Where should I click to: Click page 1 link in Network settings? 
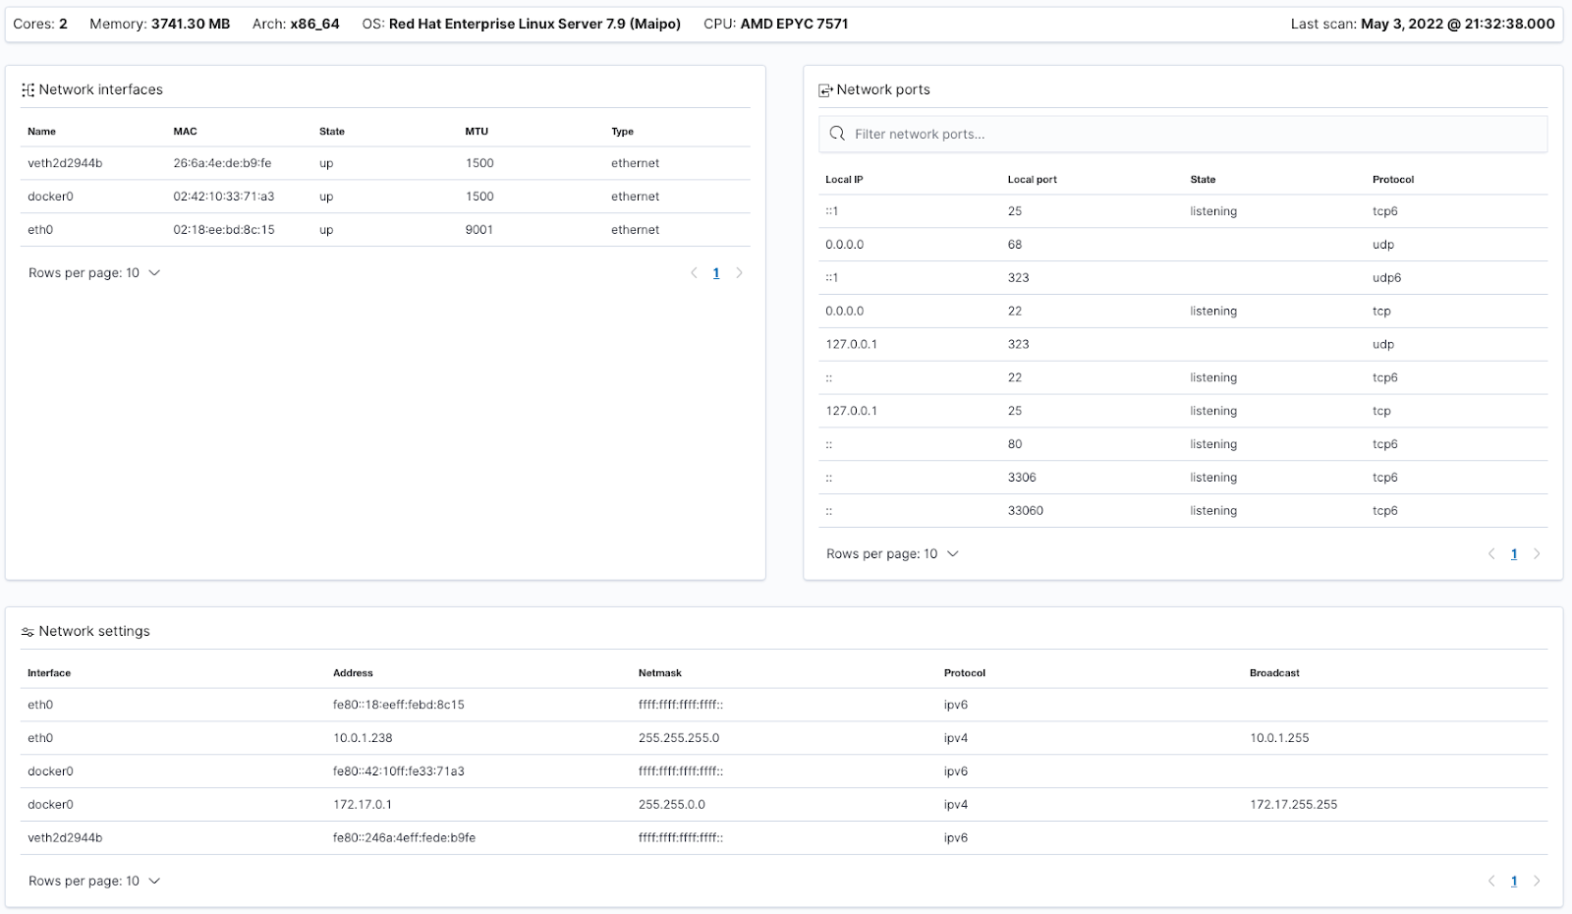click(1514, 882)
